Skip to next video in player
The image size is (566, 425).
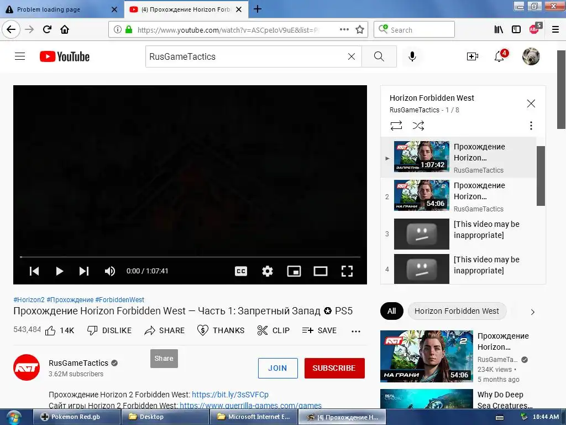(84, 271)
